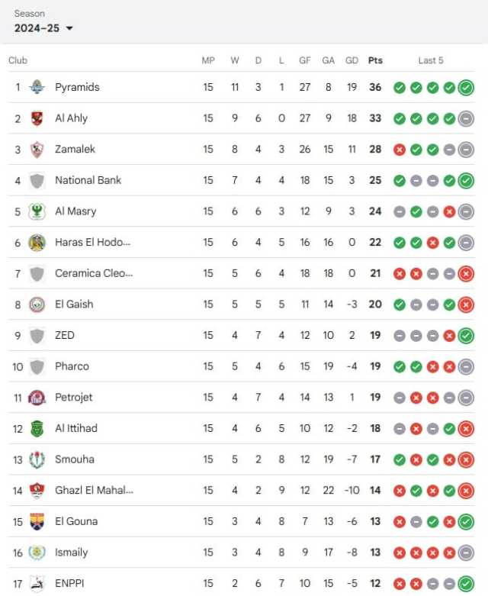Click the Al Ahly club crest
488x596 pixels.
tap(37, 118)
